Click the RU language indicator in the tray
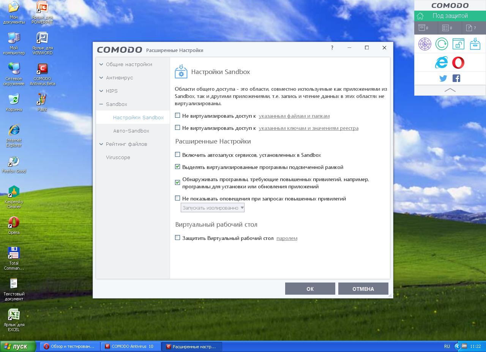The height and width of the screenshot is (352, 486). click(x=447, y=346)
